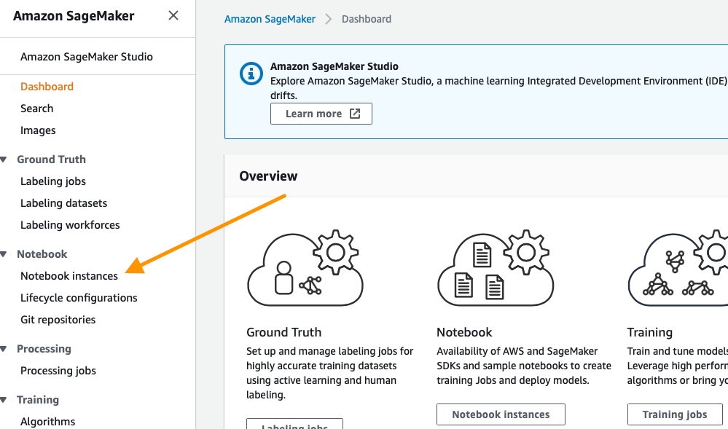Open Lifecycle configurations in sidebar
The height and width of the screenshot is (429, 728).
[79, 298]
